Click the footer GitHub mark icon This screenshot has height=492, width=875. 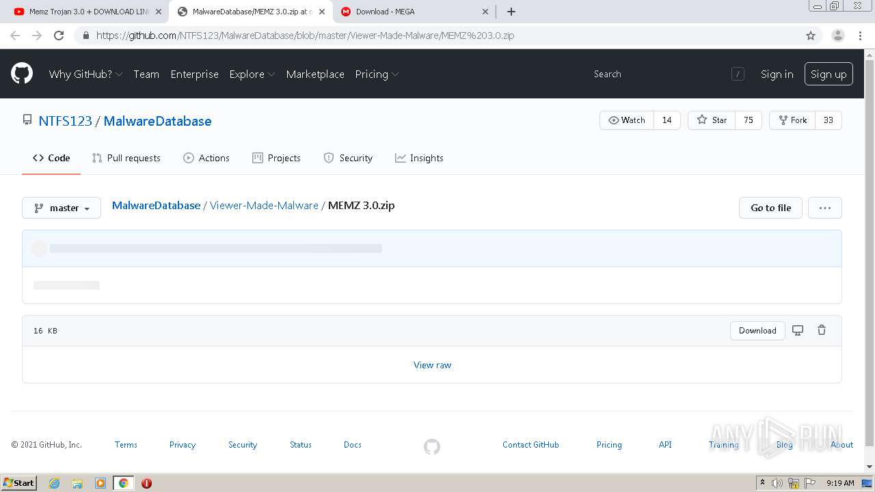pyautogui.click(x=432, y=447)
